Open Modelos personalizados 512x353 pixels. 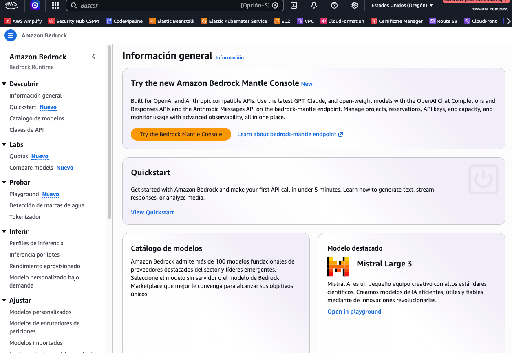[40, 312]
